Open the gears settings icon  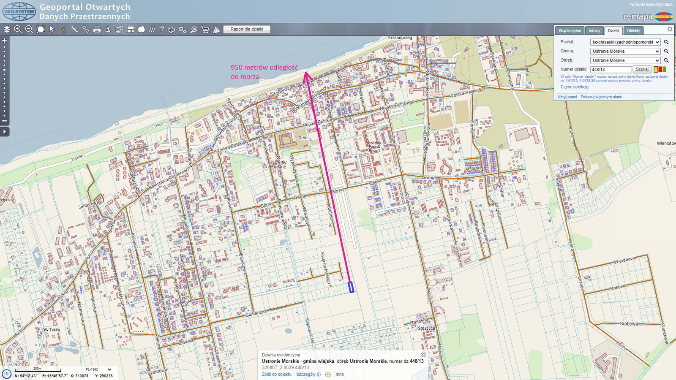(x=183, y=30)
